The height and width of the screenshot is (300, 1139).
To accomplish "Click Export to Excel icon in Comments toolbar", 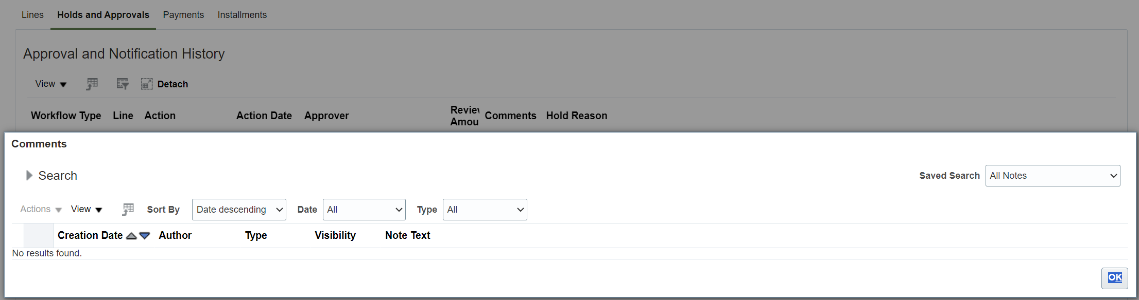I will coord(128,209).
